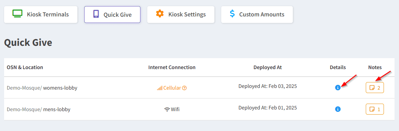Select the Demo-Mosque/ womens-lobby row

click(x=199, y=88)
